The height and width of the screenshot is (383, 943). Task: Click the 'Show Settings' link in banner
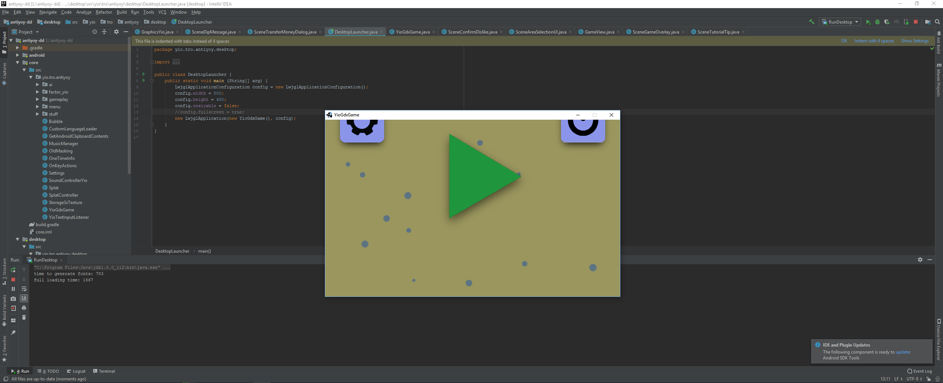(915, 41)
